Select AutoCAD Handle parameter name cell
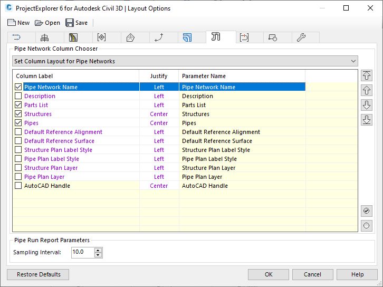383x287 pixels. [242, 186]
